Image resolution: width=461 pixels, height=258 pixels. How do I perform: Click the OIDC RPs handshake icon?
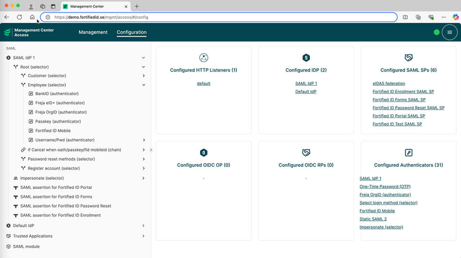[x=306, y=152]
